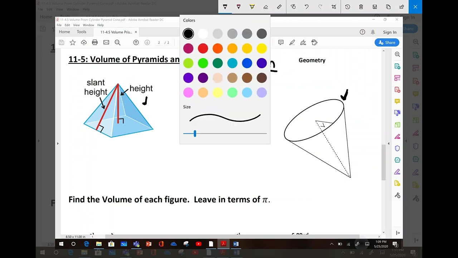
Task: Open the red Fill & Sign pen in right pane
Action: (398, 137)
